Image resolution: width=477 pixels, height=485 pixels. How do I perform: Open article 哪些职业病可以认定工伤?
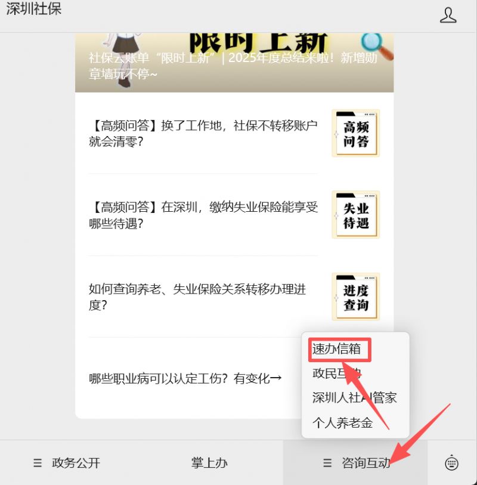185,378
